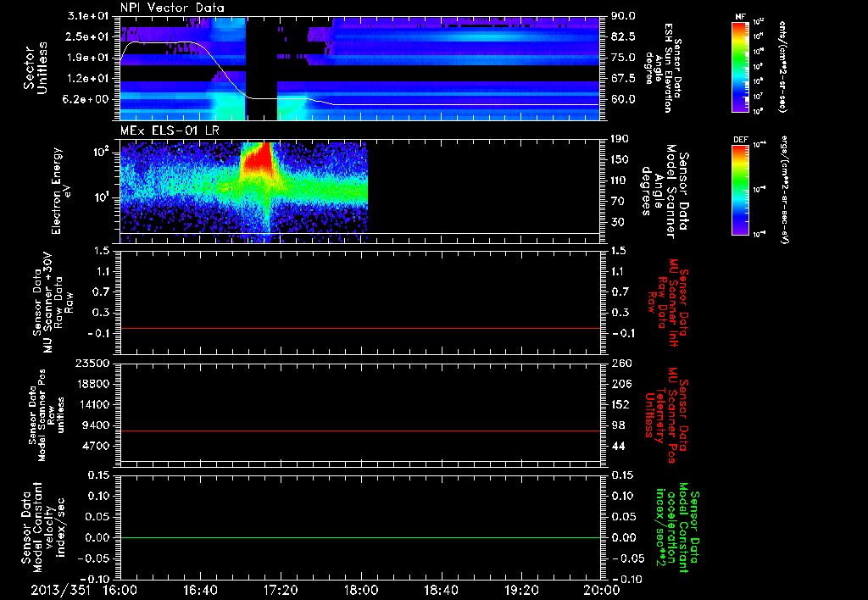
Task: Click the "DEF" color bar label
Action: (741, 140)
